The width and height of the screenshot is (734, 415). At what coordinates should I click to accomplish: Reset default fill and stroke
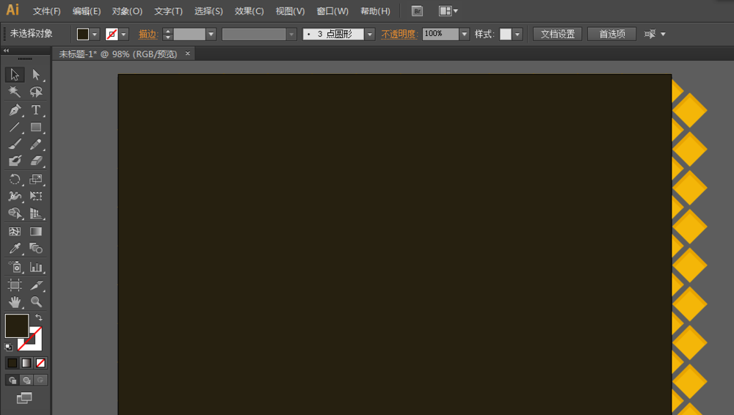[8, 347]
